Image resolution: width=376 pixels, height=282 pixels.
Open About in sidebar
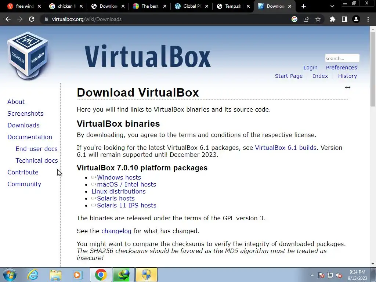click(16, 102)
